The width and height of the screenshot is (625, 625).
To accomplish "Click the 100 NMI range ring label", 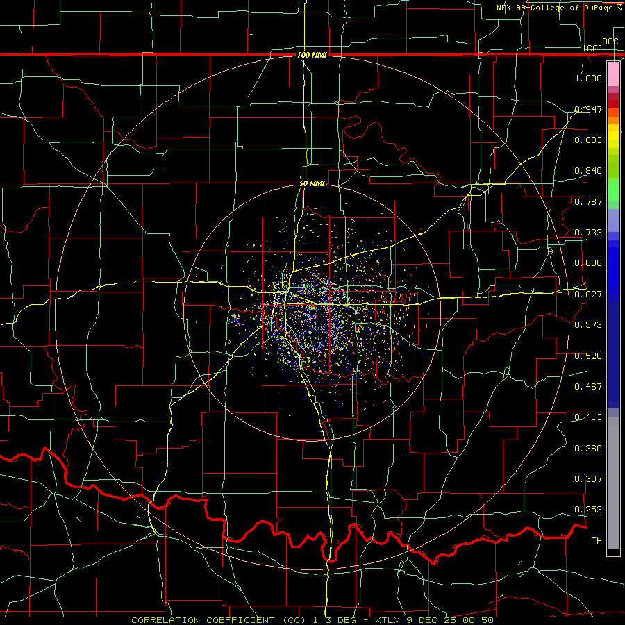I will coord(312,55).
